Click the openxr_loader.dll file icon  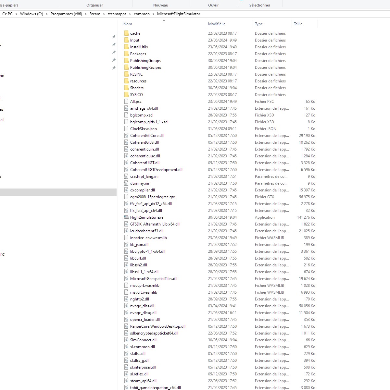tap(126, 319)
